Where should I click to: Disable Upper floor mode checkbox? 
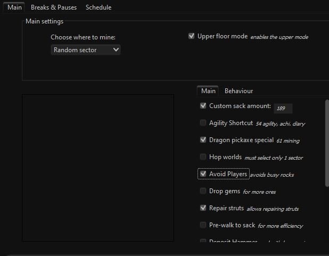192,37
